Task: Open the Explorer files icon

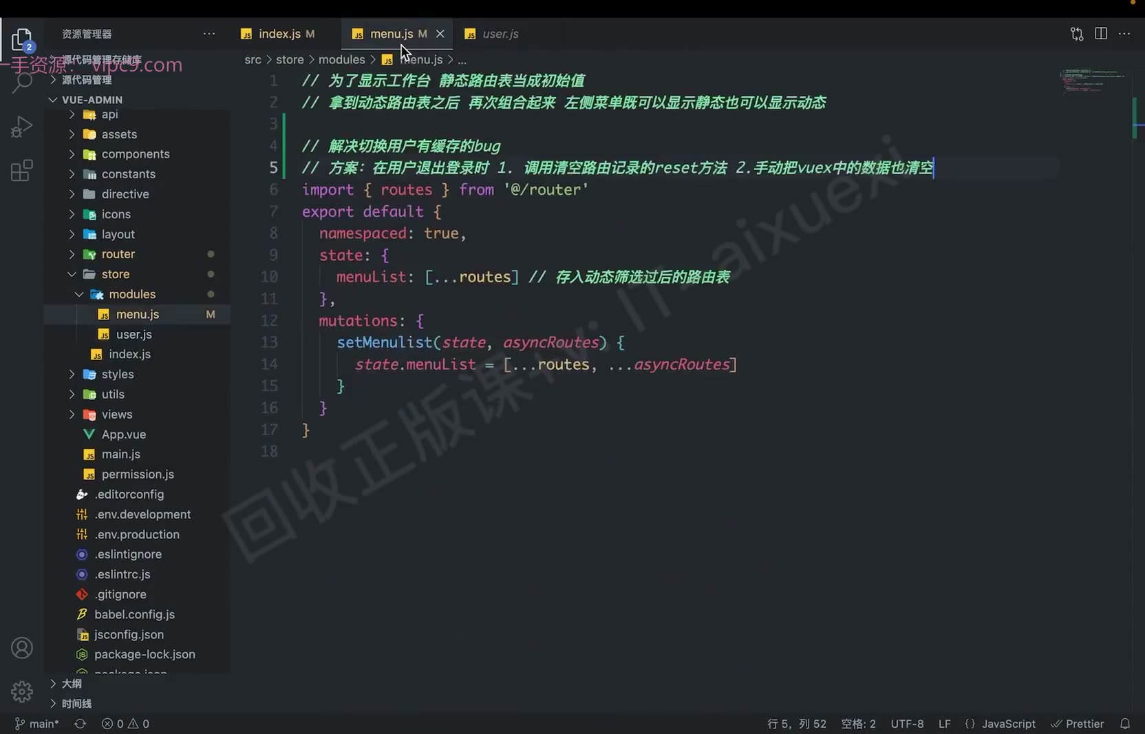Action: [22, 39]
